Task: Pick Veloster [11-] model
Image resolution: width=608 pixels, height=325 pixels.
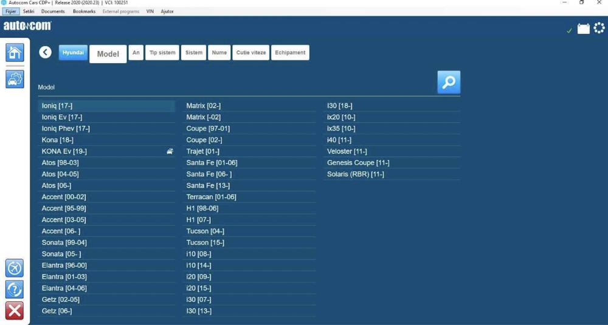Action: click(x=392, y=151)
